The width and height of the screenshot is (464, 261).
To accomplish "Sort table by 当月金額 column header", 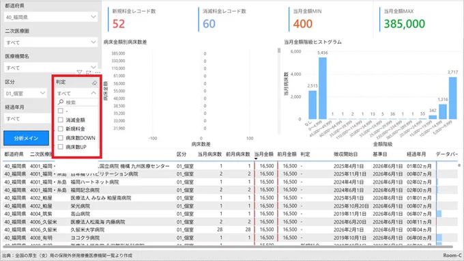I will coord(263,154).
